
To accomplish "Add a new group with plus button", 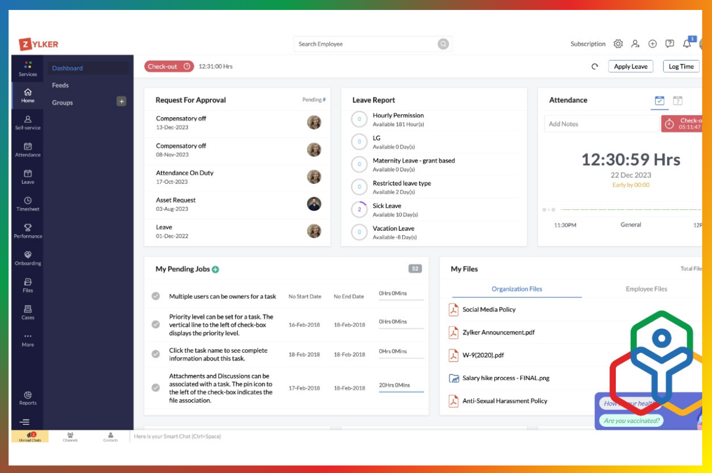I will pos(121,101).
